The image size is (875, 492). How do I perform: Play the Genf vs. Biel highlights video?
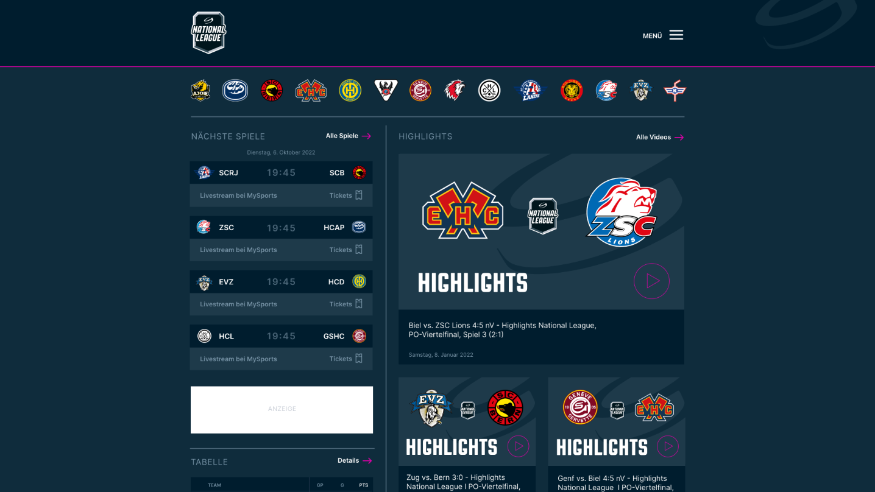pos(668,446)
